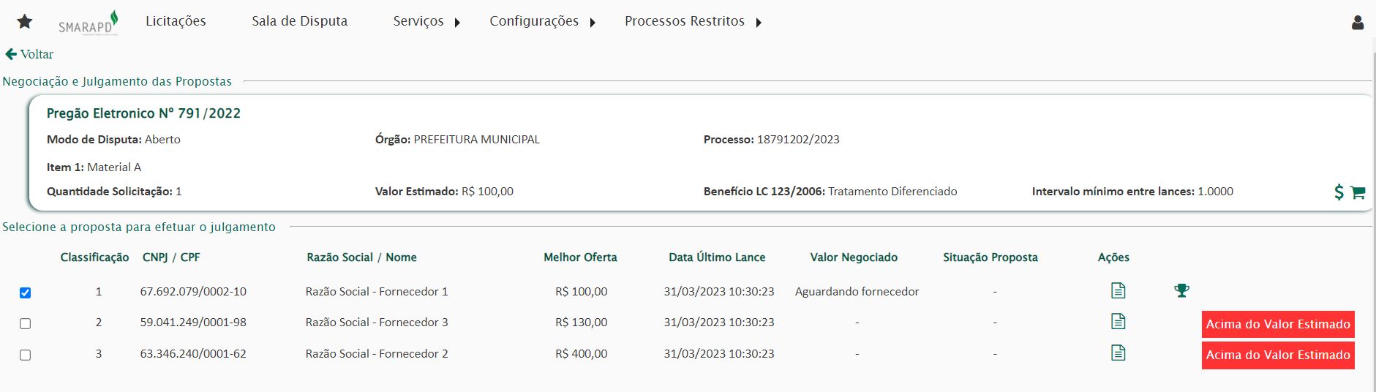Image resolution: width=1376 pixels, height=392 pixels.
Task: Uncheck the checkbox for classification 1
Action: (26, 293)
